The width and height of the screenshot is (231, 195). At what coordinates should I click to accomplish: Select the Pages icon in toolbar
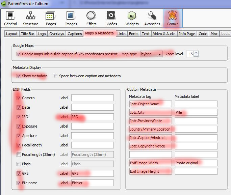click(51, 18)
